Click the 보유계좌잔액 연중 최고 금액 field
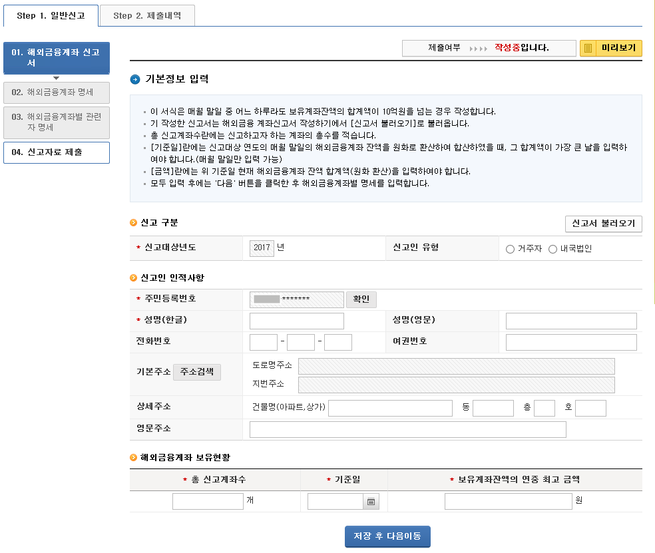 [x=508, y=502]
